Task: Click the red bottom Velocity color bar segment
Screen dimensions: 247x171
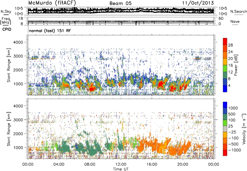Action: 225,153
